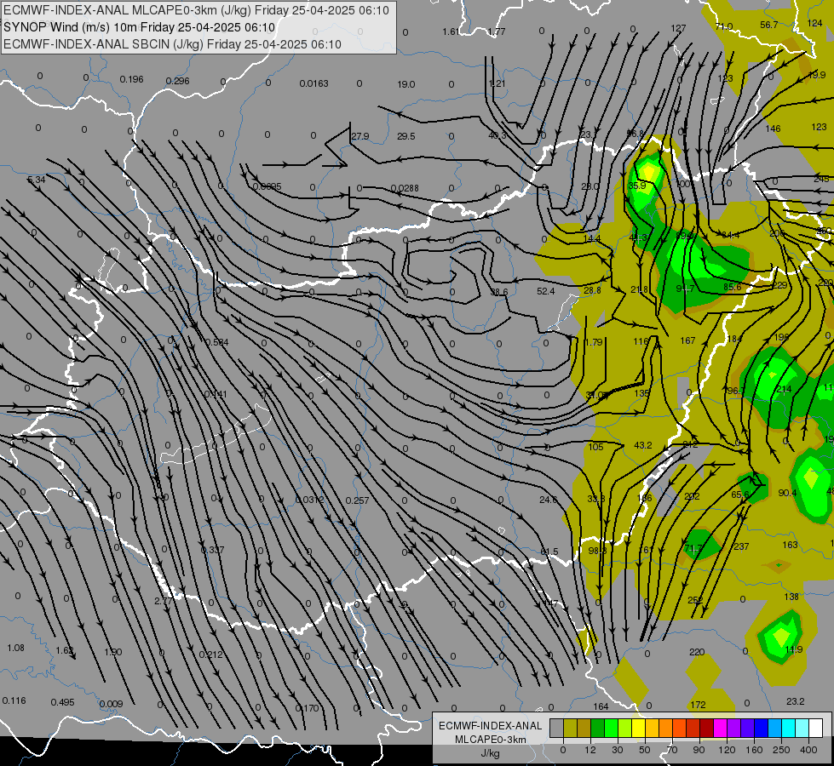Click the map value 0.337
Screen dimensions: 834x766
tap(212, 549)
